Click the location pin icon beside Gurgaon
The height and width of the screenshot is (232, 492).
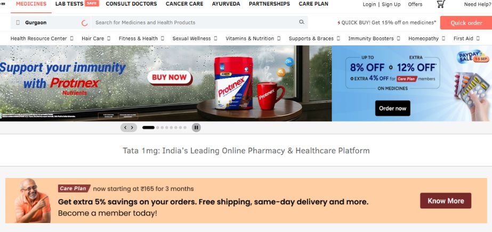(18, 22)
